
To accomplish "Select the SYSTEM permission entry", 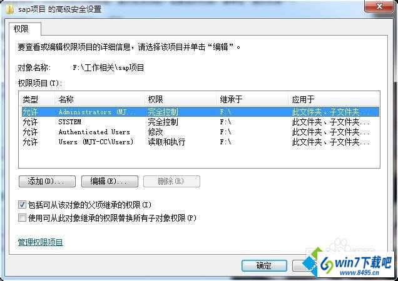I will pos(199,122).
